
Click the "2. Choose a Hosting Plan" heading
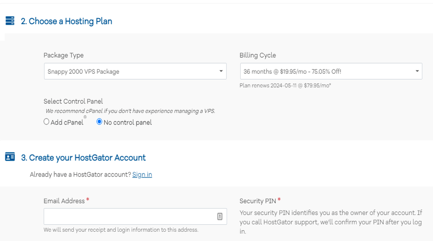pos(66,21)
